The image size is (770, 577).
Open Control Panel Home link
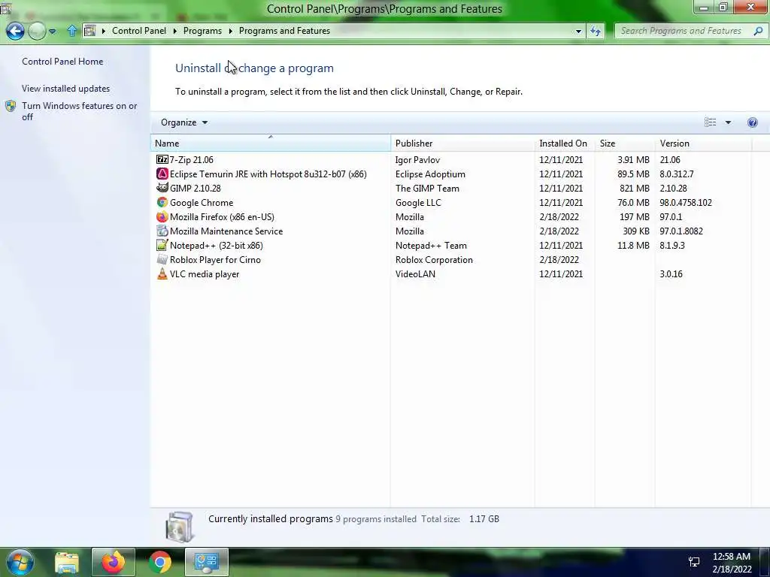point(62,62)
